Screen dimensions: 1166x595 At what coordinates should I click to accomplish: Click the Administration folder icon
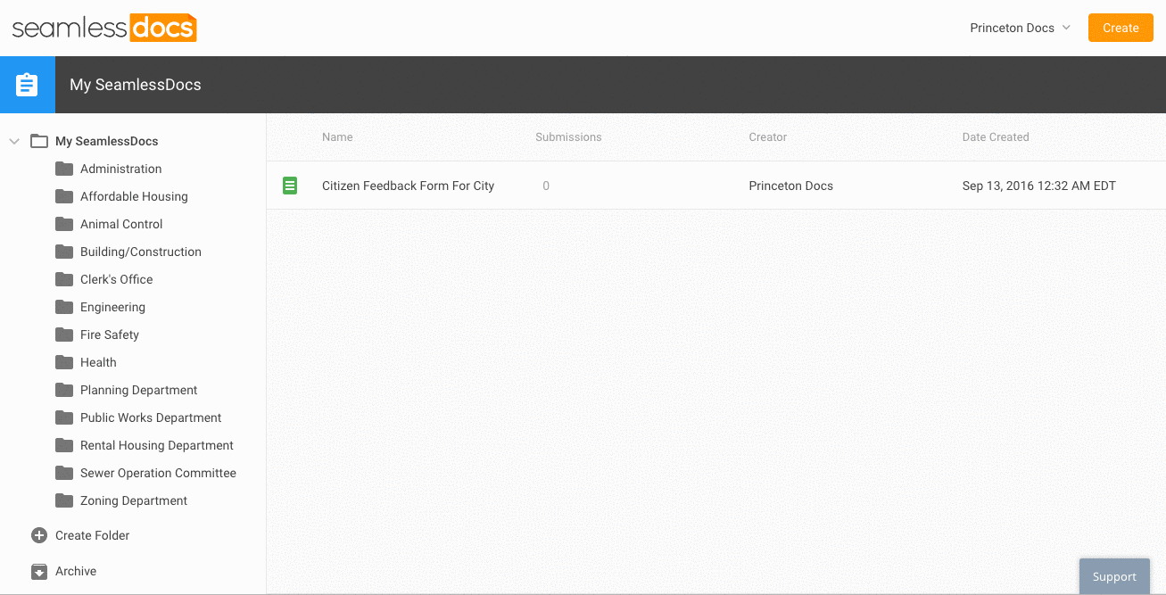point(64,169)
